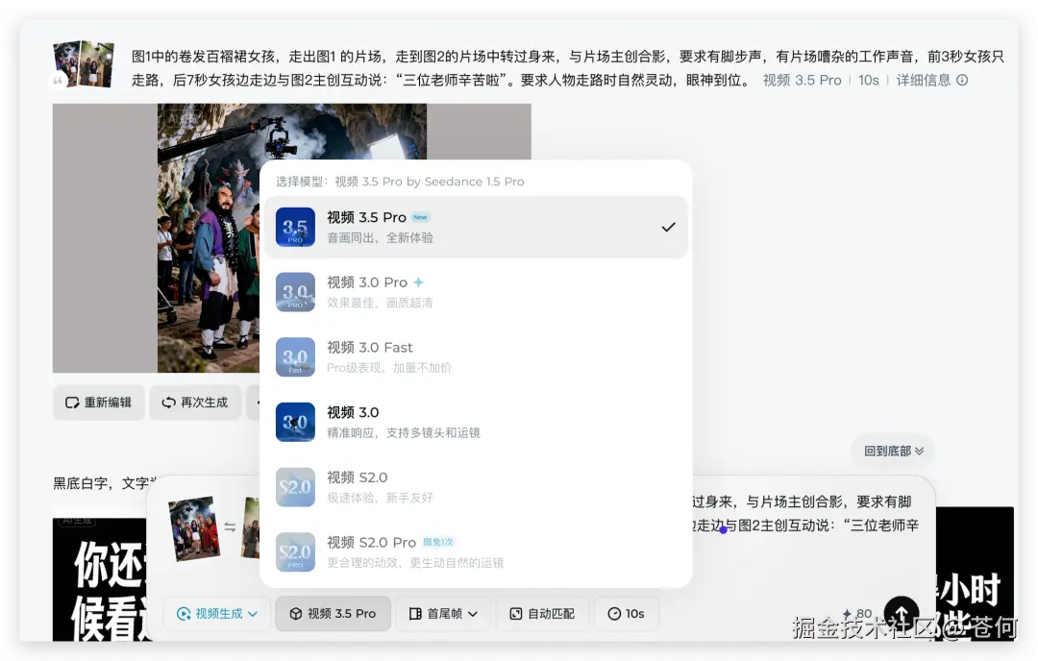Click the S2.0 PRO model icon
Screen dimensions: 1038x661
295,551
